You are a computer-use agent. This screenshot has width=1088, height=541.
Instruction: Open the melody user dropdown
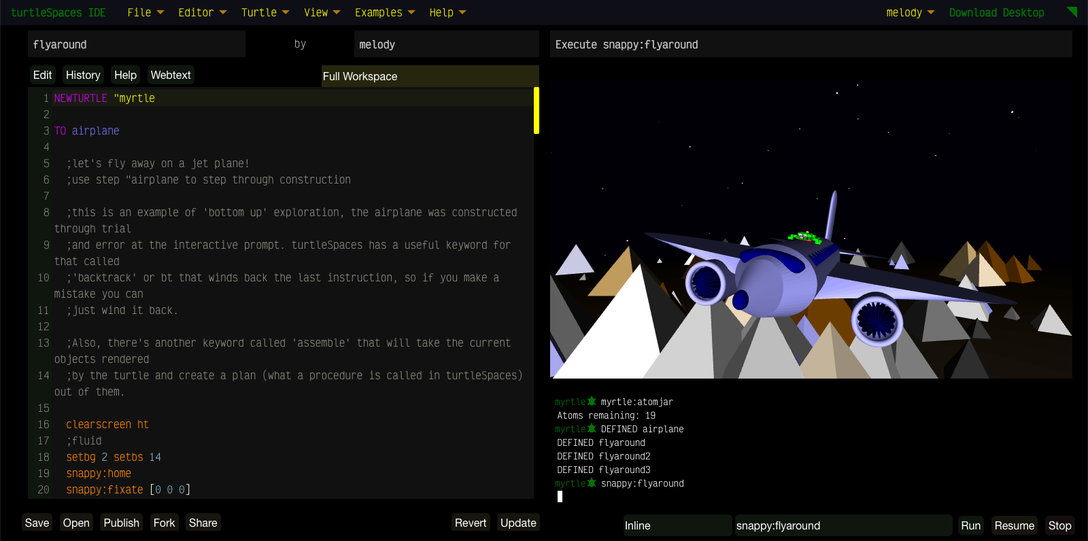pyautogui.click(x=910, y=12)
